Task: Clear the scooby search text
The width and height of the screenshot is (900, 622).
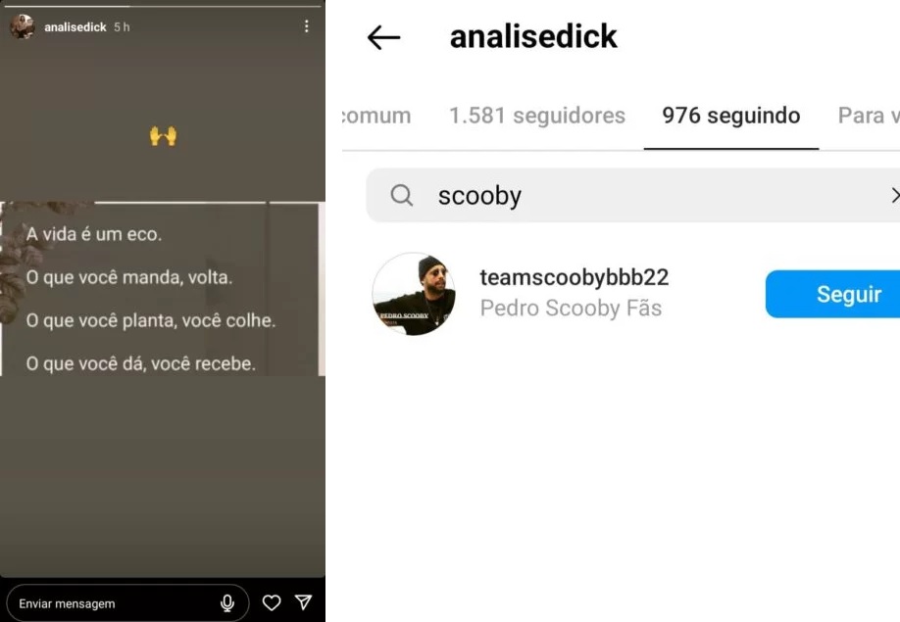Action: click(x=894, y=196)
